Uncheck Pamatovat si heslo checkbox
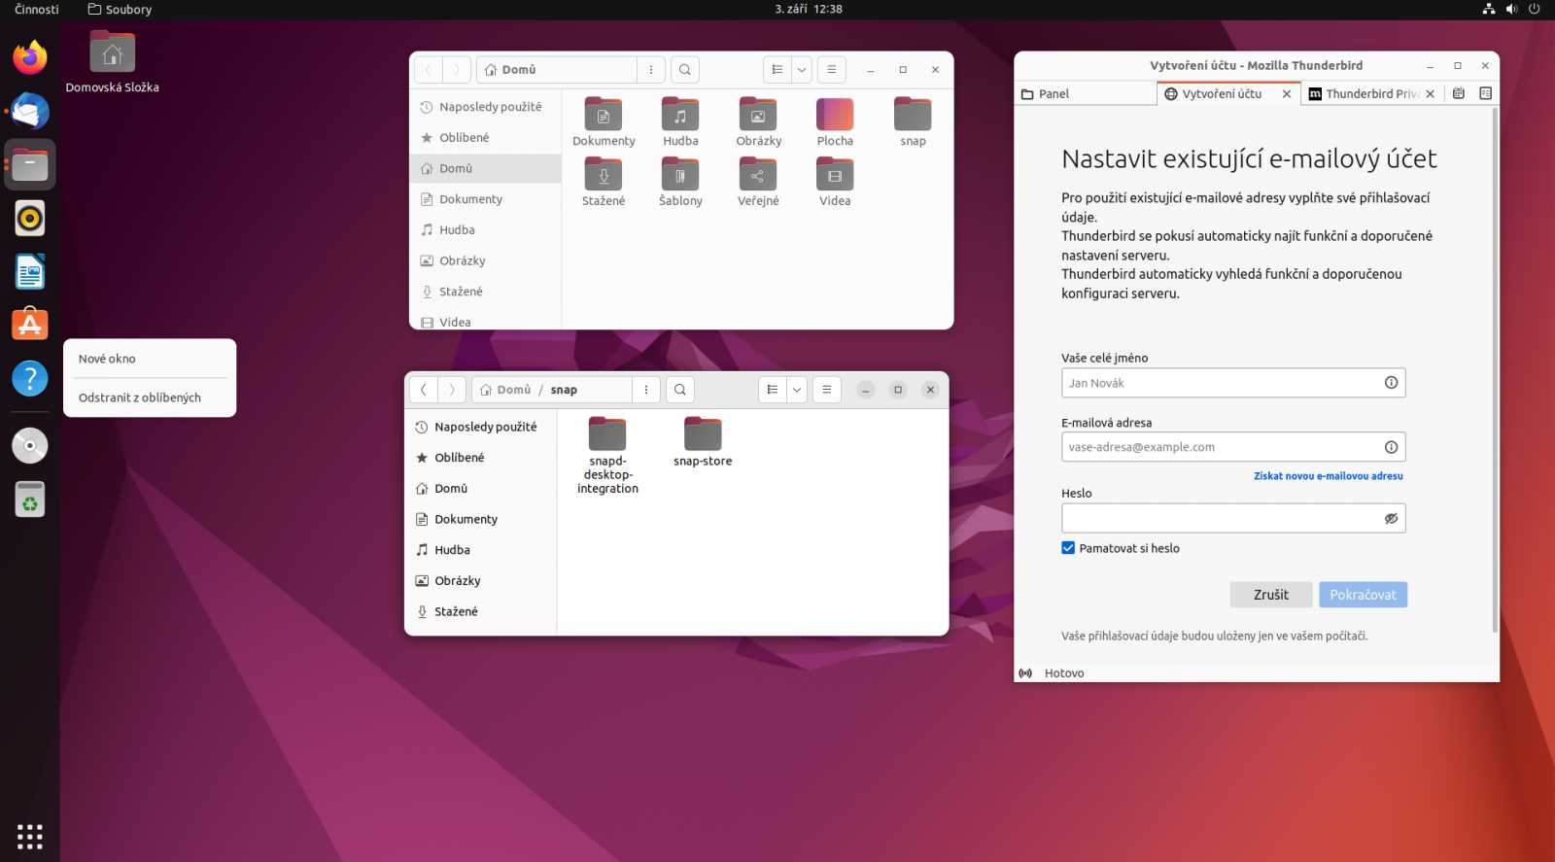1555x862 pixels. (x=1068, y=548)
